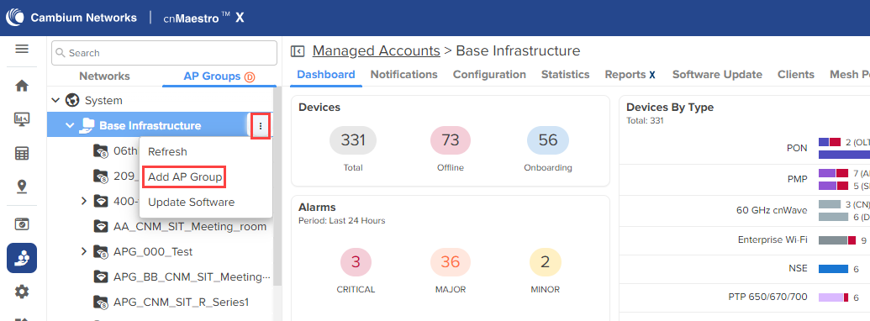870x321 pixels.
Task: Select the managed accounts sidebar icon
Action: 22,258
